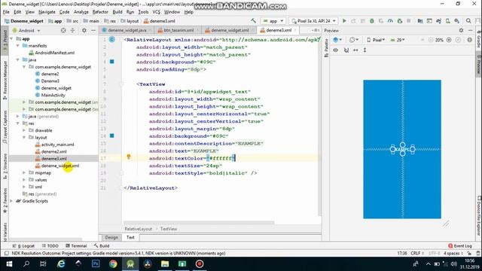
Task: Expand the mipmap folder
Action: [x=24, y=172]
